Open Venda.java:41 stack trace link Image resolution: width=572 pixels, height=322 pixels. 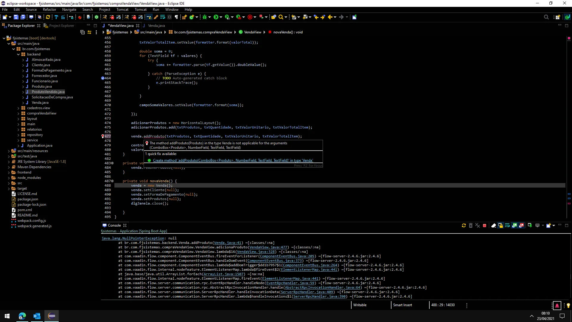click(x=227, y=243)
